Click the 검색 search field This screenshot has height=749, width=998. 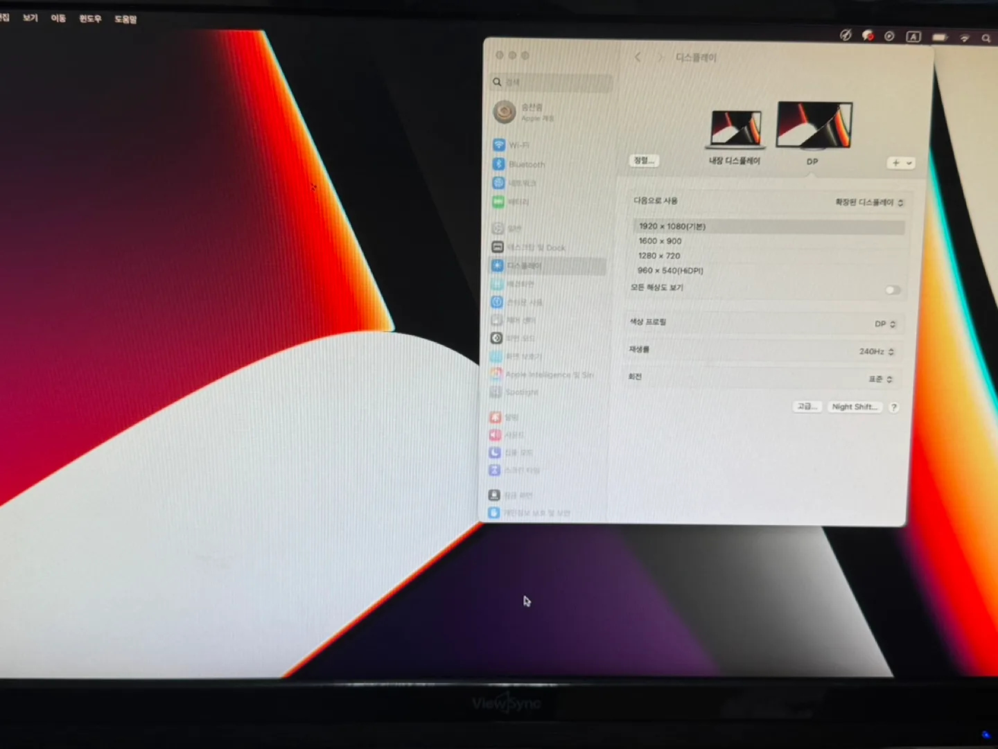pos(552,82)
